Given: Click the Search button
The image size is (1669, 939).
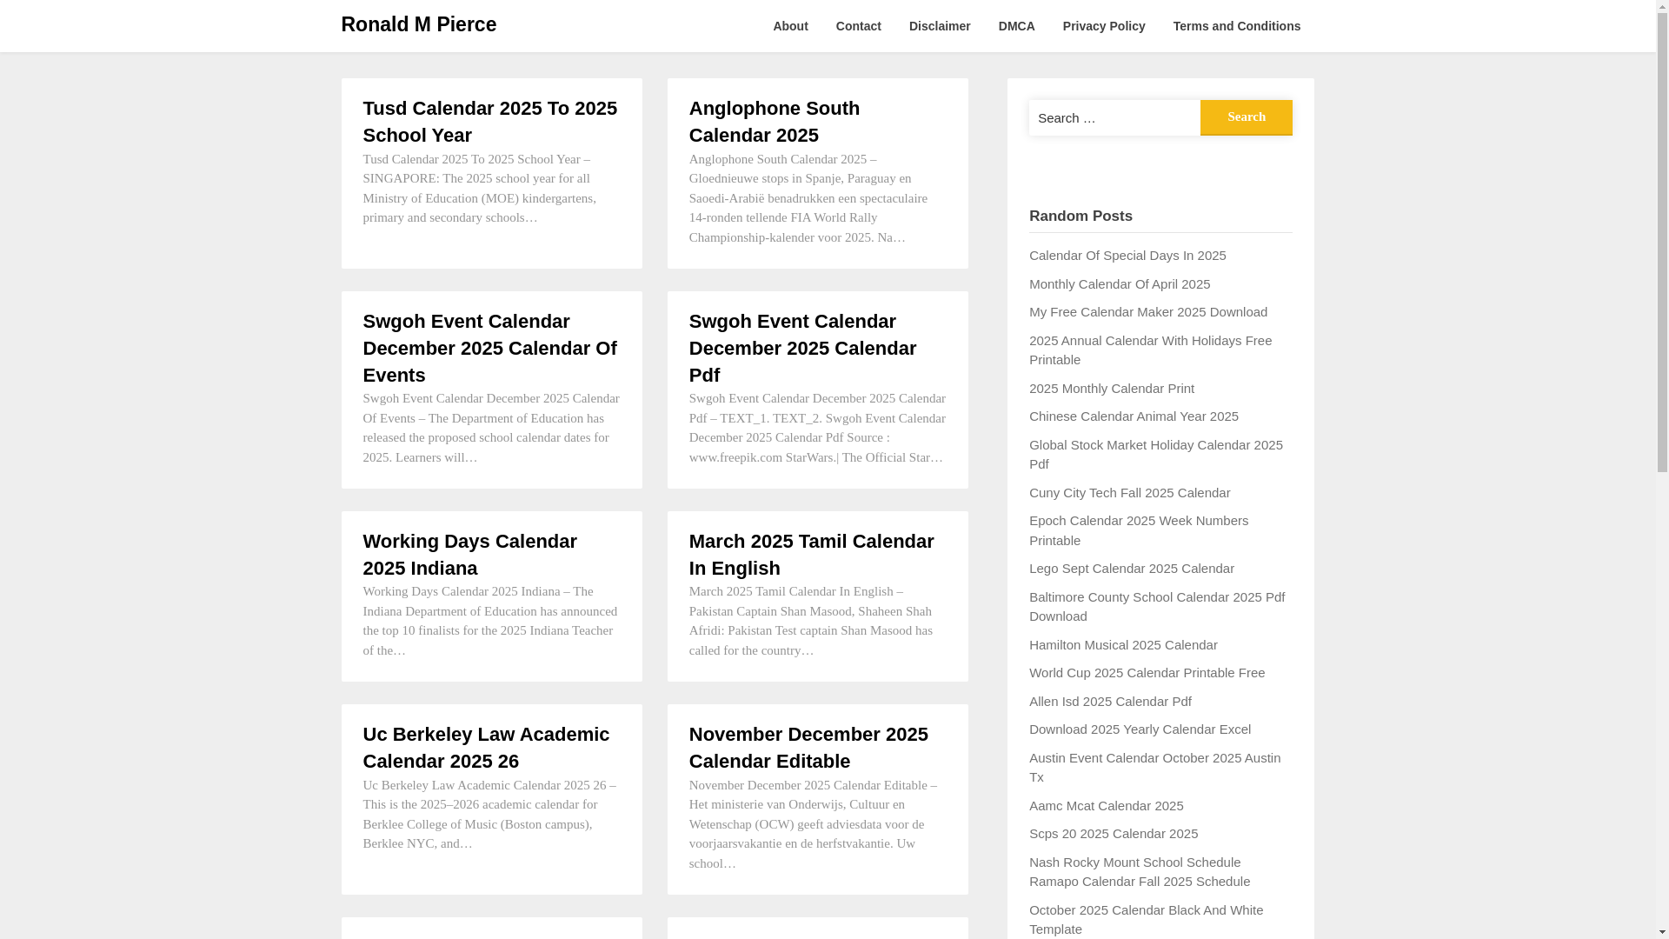Looking at the screenshot, I should click(x=1247, y=117).
